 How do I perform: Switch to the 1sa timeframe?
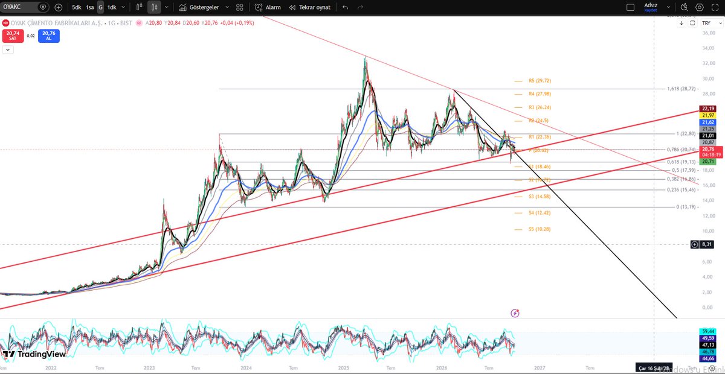(x=90, y=7)
